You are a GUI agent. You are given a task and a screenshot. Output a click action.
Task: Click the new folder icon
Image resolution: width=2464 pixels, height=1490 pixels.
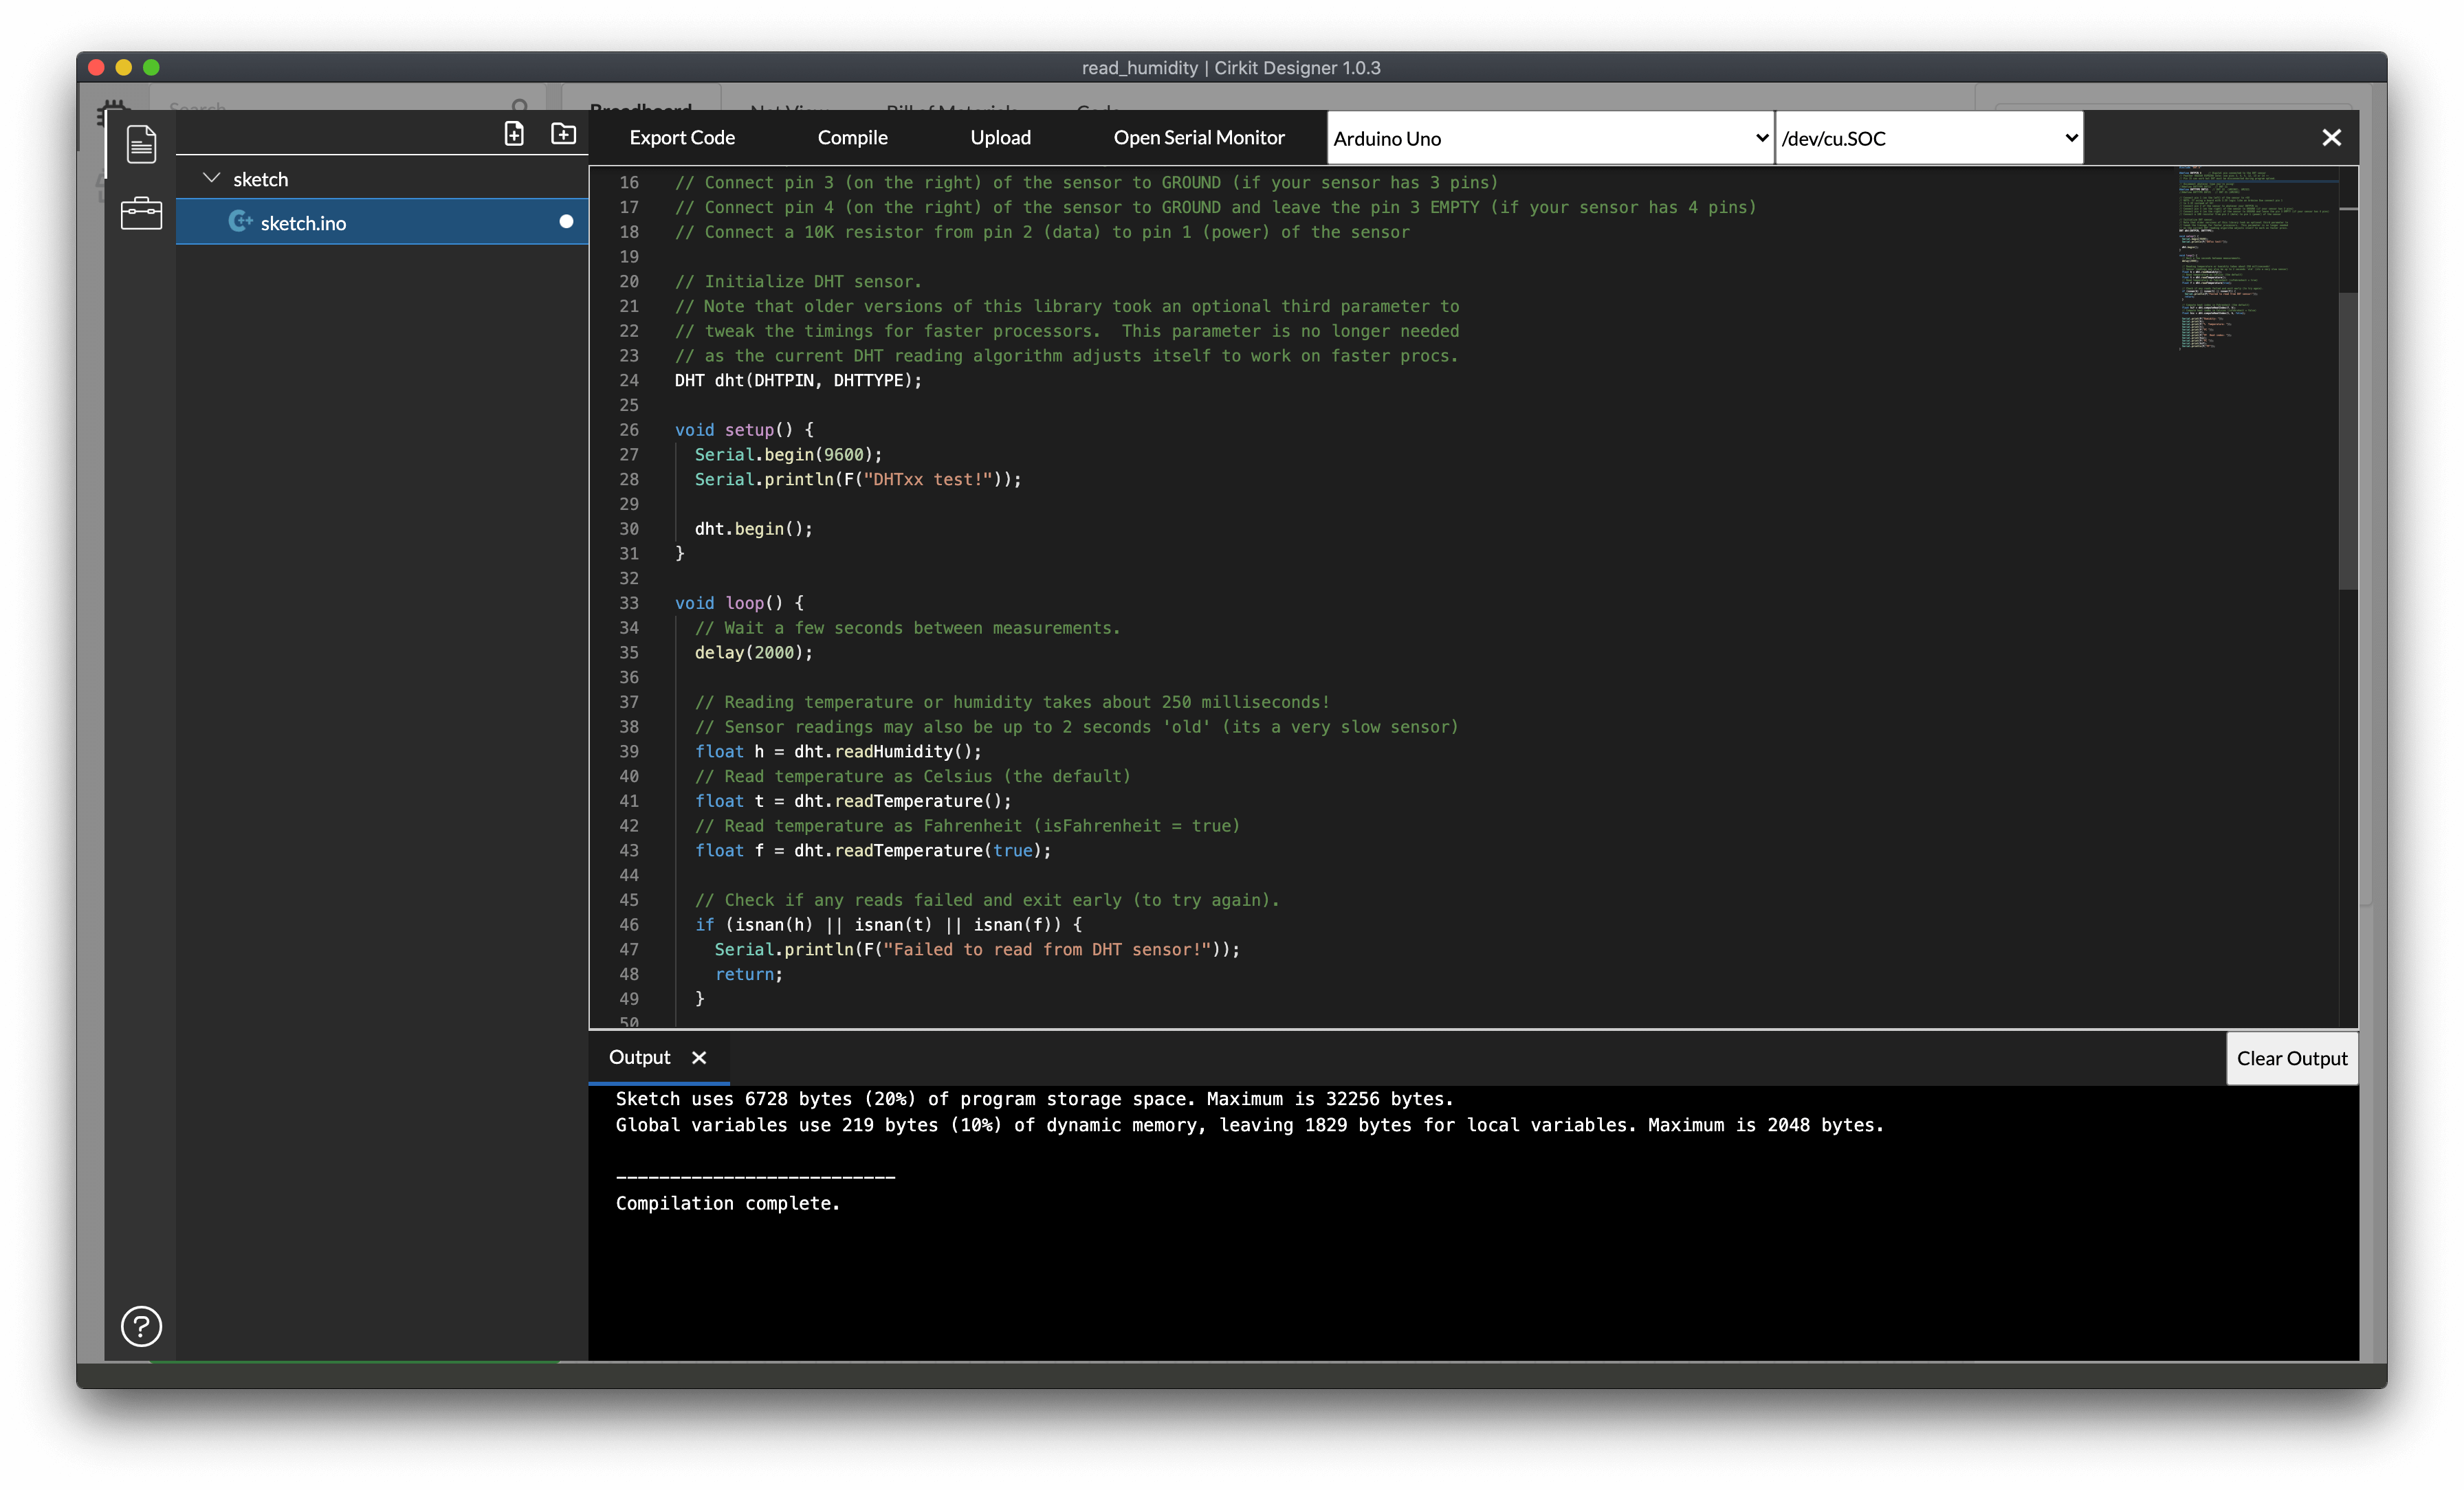pyautogui.click(x=564, y=134)
